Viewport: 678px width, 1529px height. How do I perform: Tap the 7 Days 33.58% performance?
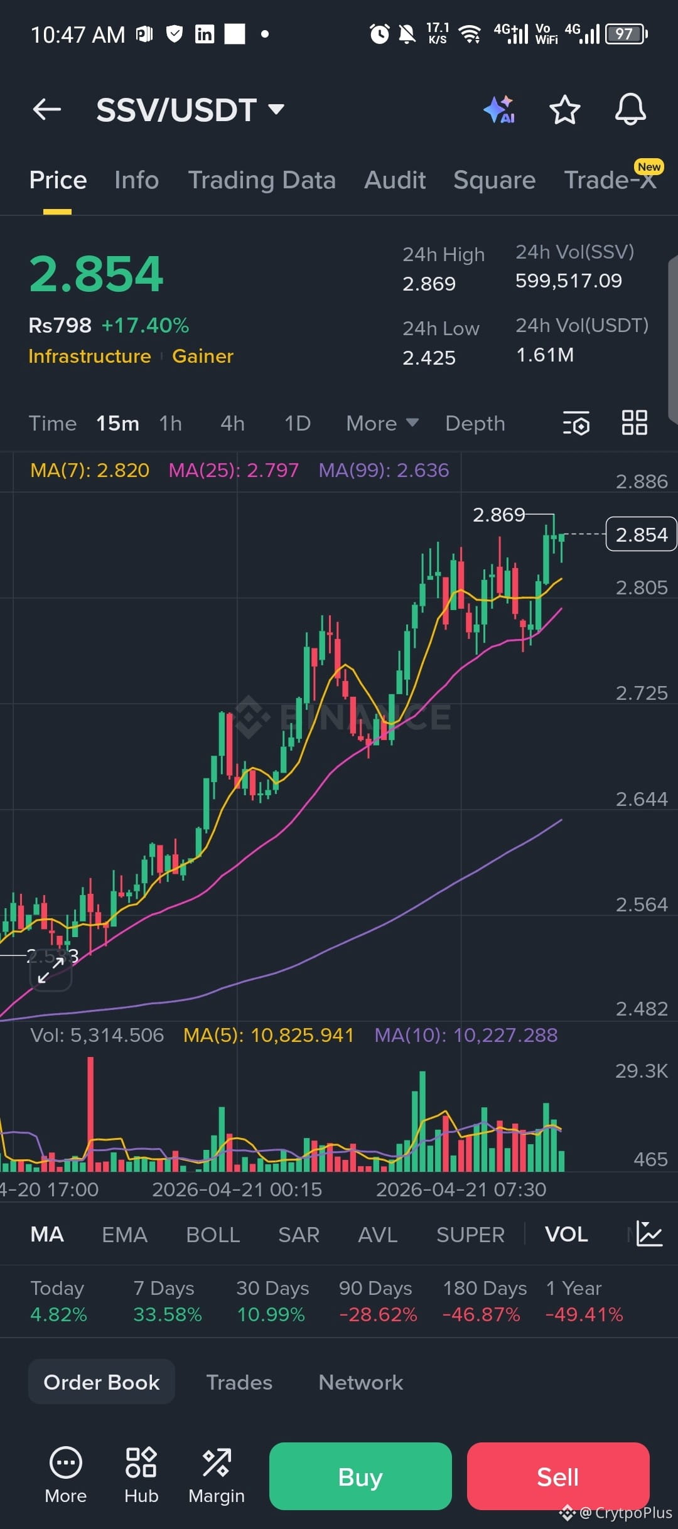click(168, 1301)
